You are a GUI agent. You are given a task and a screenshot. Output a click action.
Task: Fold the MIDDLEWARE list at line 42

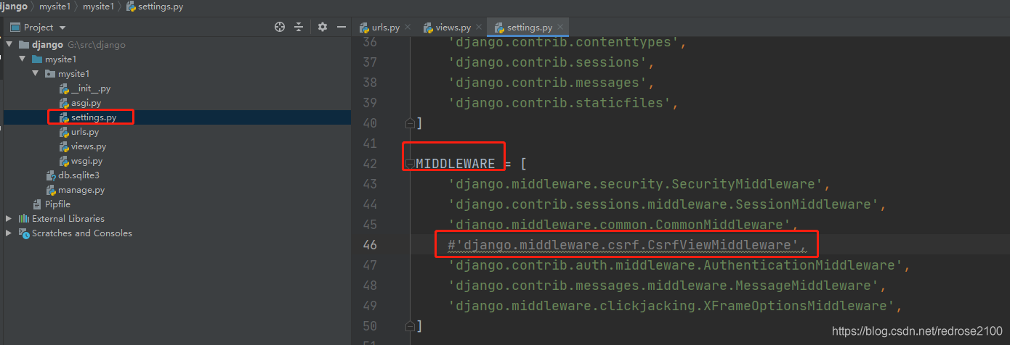[x=410, y=164]
